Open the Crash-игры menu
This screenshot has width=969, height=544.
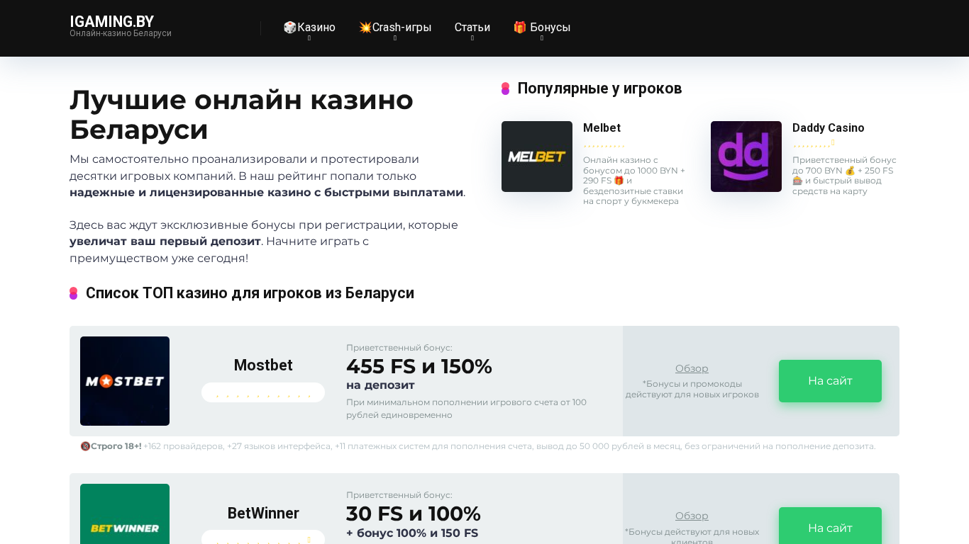[395, 28]
